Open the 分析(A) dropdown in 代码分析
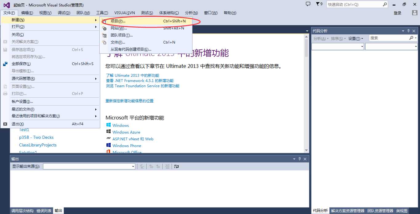420x214 pixels. [x=321, y=38]
